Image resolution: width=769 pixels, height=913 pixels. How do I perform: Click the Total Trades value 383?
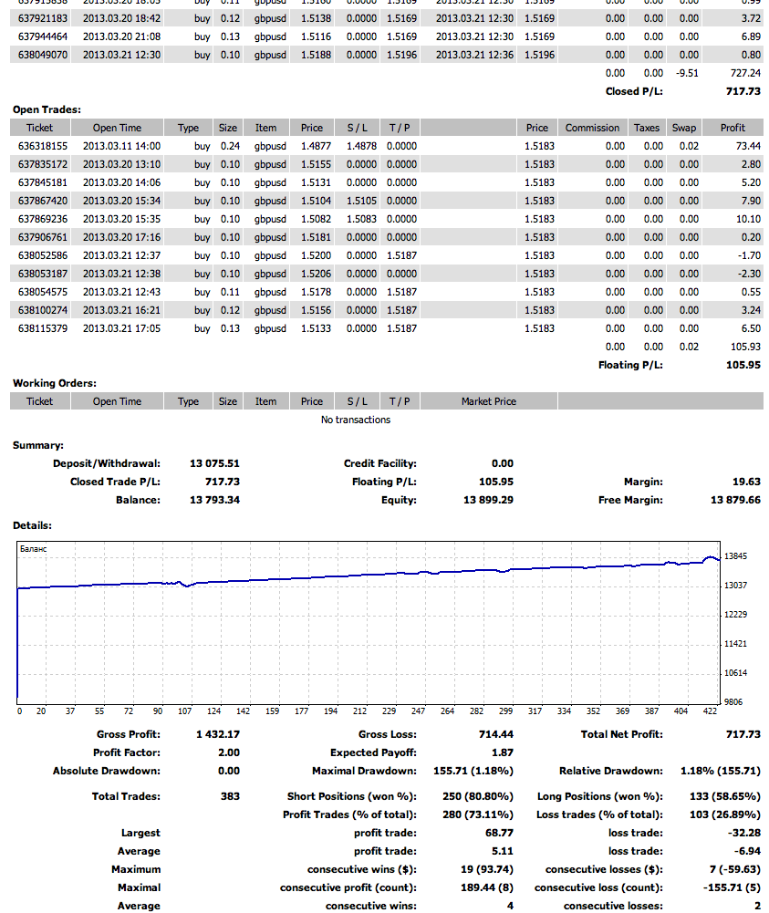click(x=230, y=796)
